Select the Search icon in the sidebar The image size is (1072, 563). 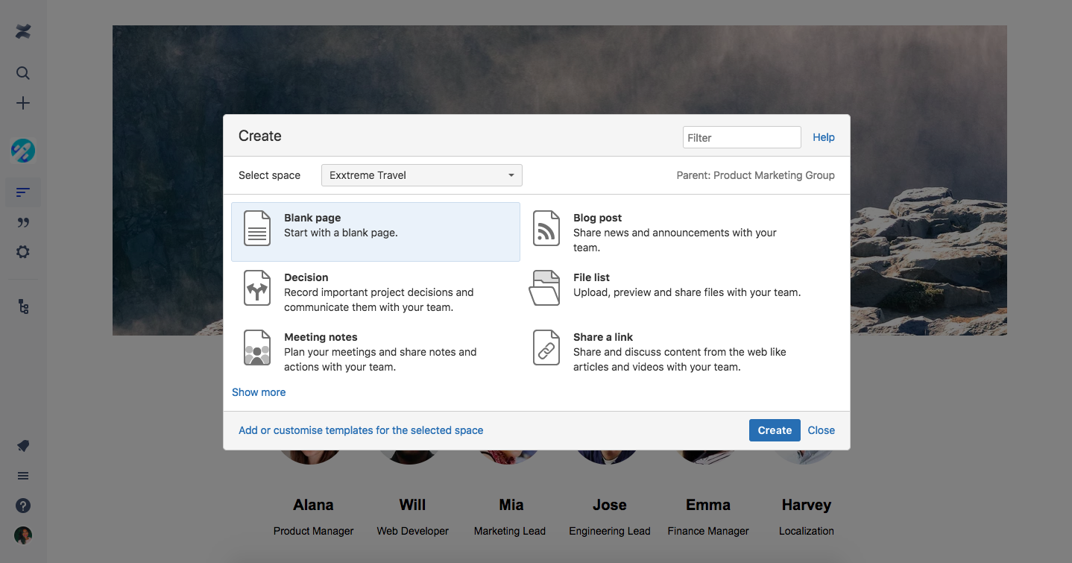(x=22, y=72)
